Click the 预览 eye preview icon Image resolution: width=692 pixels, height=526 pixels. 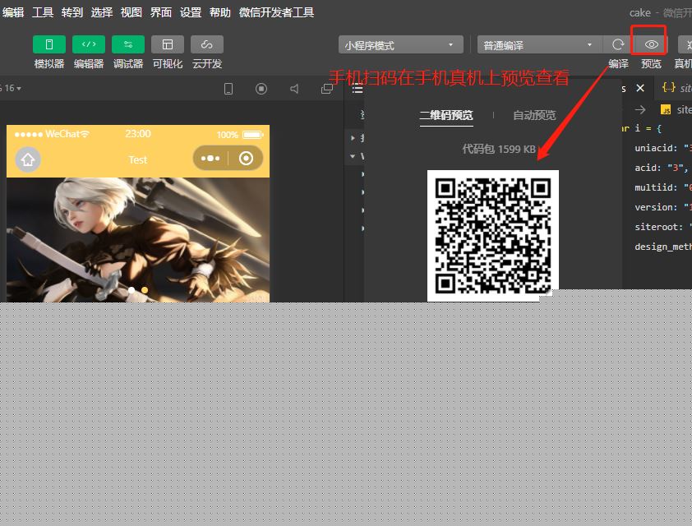(x=652, y=44)
